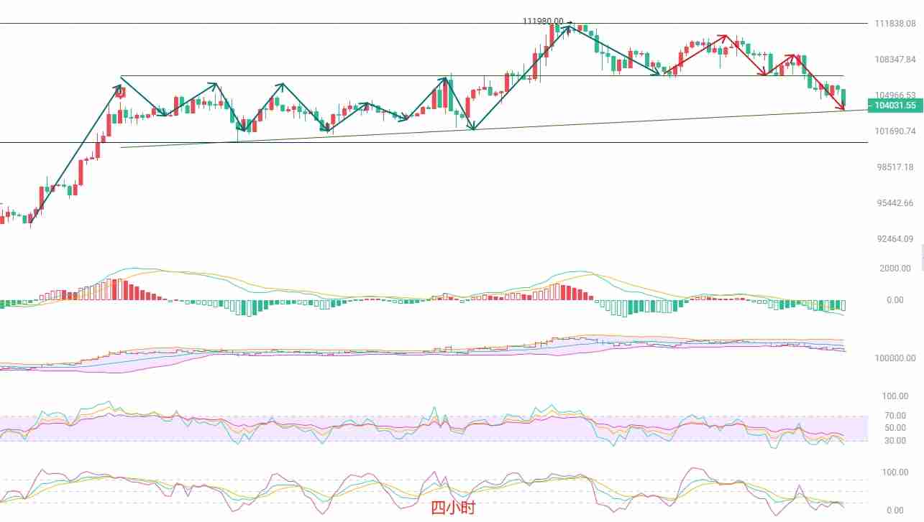Click the red 四小时 timeframe label

[453, 508]
